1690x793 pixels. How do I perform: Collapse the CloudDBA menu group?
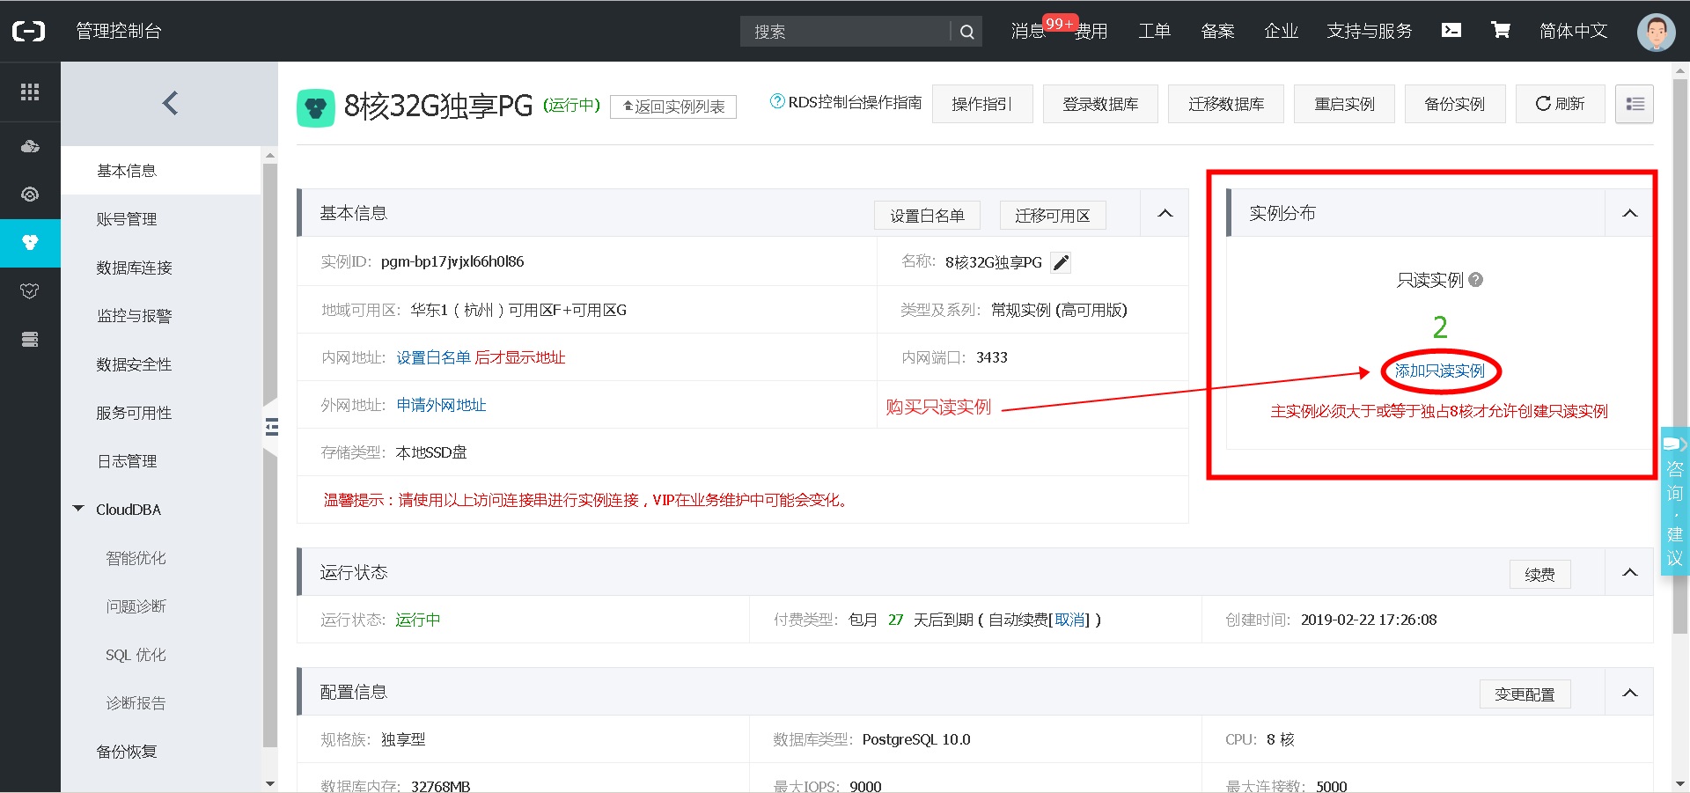[78, 509]
